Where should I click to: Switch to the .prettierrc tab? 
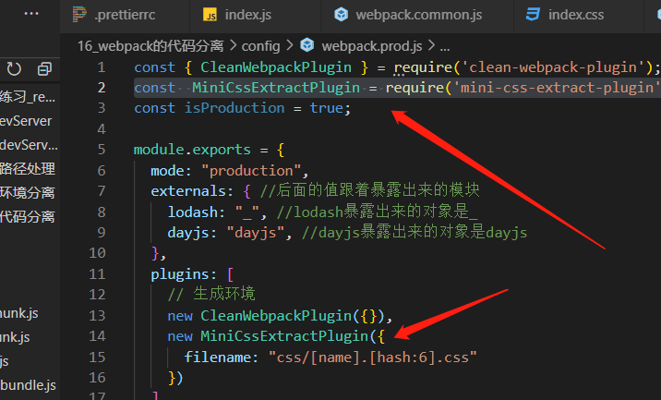(125, 16)
